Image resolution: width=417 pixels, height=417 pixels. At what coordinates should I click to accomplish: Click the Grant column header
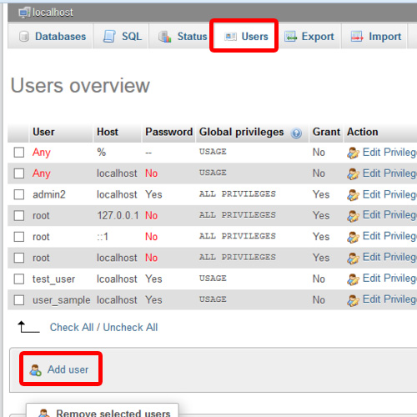(x=326, y=132)
